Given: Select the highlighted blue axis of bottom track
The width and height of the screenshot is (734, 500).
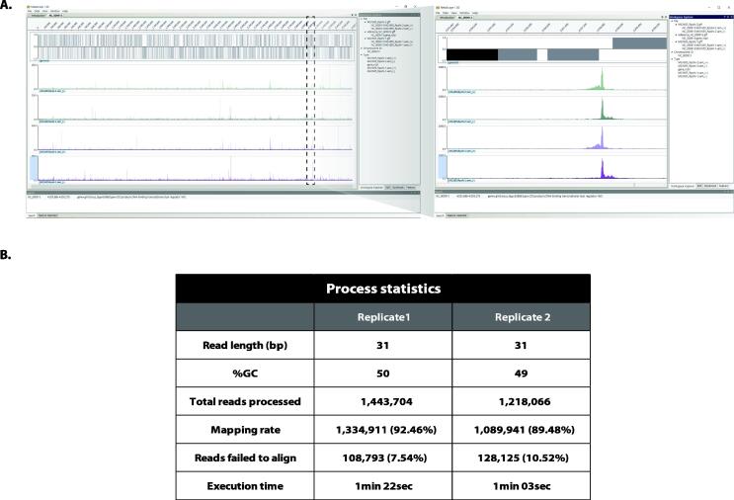Looking at the screenshot, I should click(34, 170).
